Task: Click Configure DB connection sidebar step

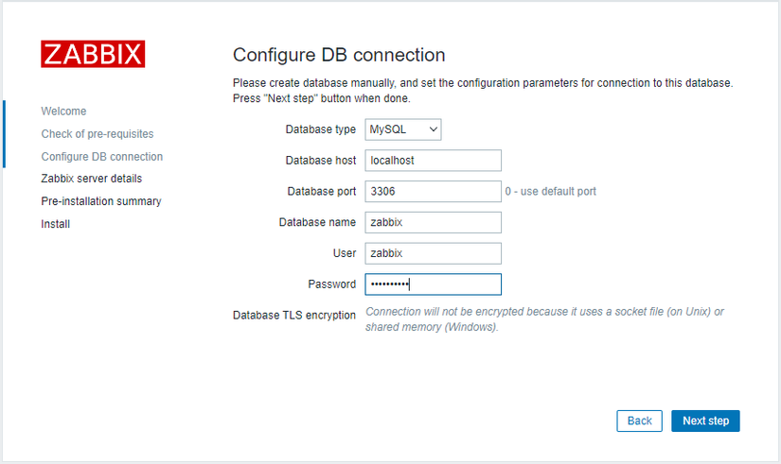Action: point(101,157)
